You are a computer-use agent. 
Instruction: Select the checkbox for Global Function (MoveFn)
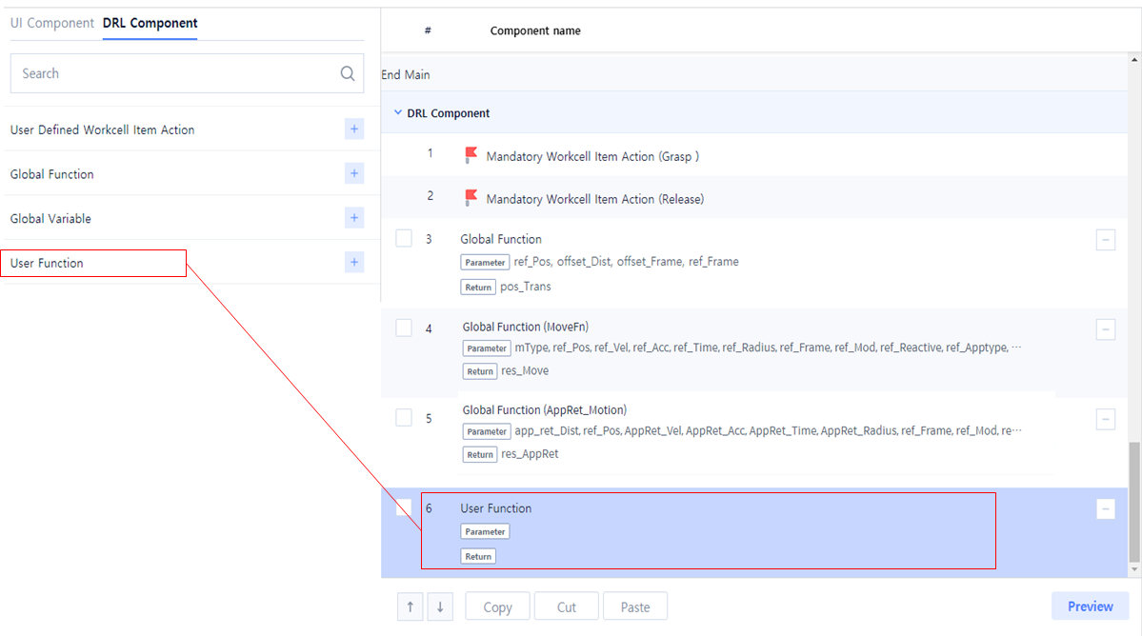click(404, 328)
